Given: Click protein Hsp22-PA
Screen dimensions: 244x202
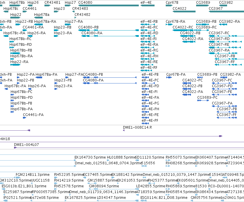Looking at the screenshot, I should [26, 74].
